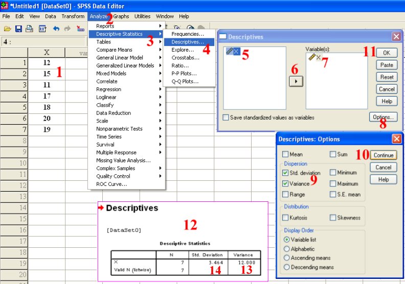Check the Mean checkbox
The width and height of the screenshot is (405, 284).
click(285, 154)
